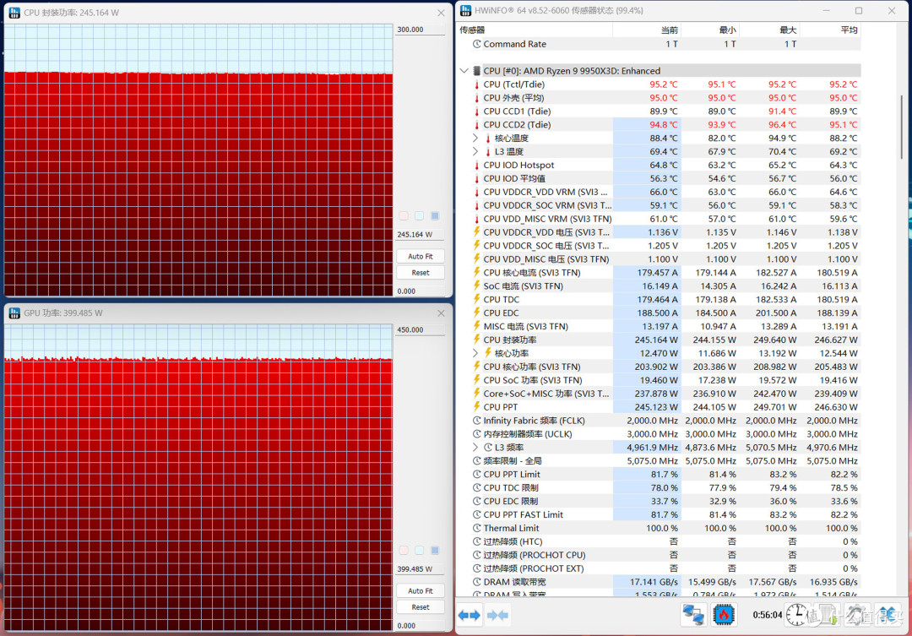This screenshot has width=912, height=636.
Task: Select the 内存控制器频率 (UCLK) row
Action: coord(659,434)
